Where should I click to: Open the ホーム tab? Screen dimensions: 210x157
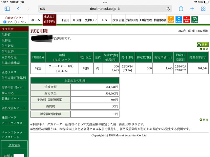point(36,20)
